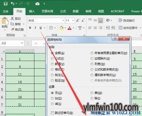Open the font size 11 dropdown
142x116 pixels.
point(73,21)
